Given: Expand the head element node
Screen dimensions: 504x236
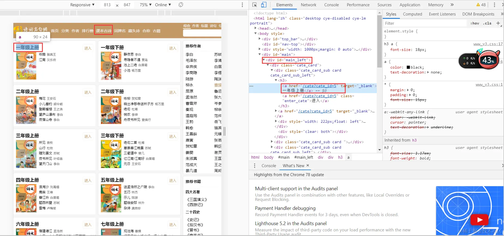Looking at the screenshot, I should point(255,28).
